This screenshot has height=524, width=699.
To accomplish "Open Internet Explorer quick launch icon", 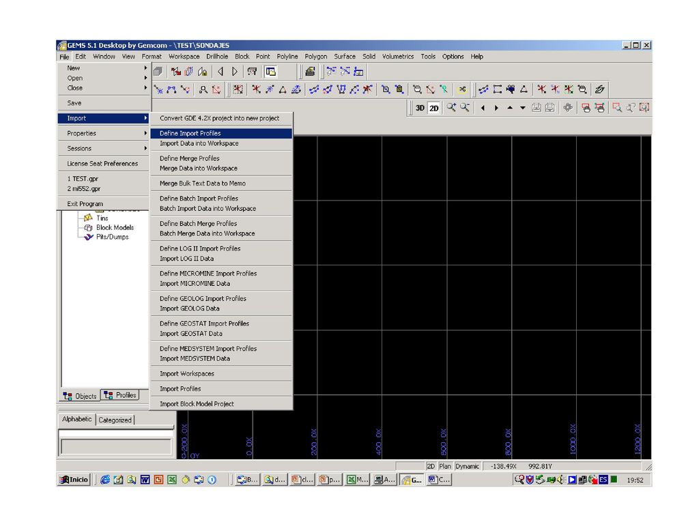I will pyautogui.click(x=104, y=480).
